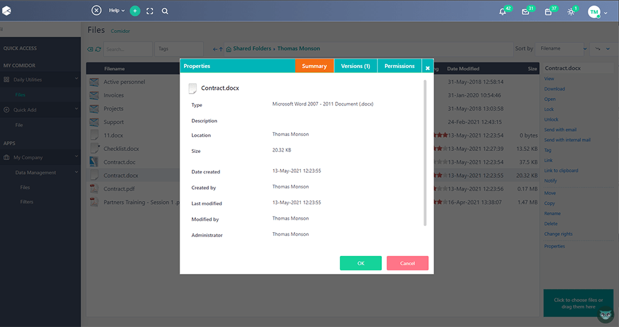
Task: Select Filters in sidebar
Action: 26,202
